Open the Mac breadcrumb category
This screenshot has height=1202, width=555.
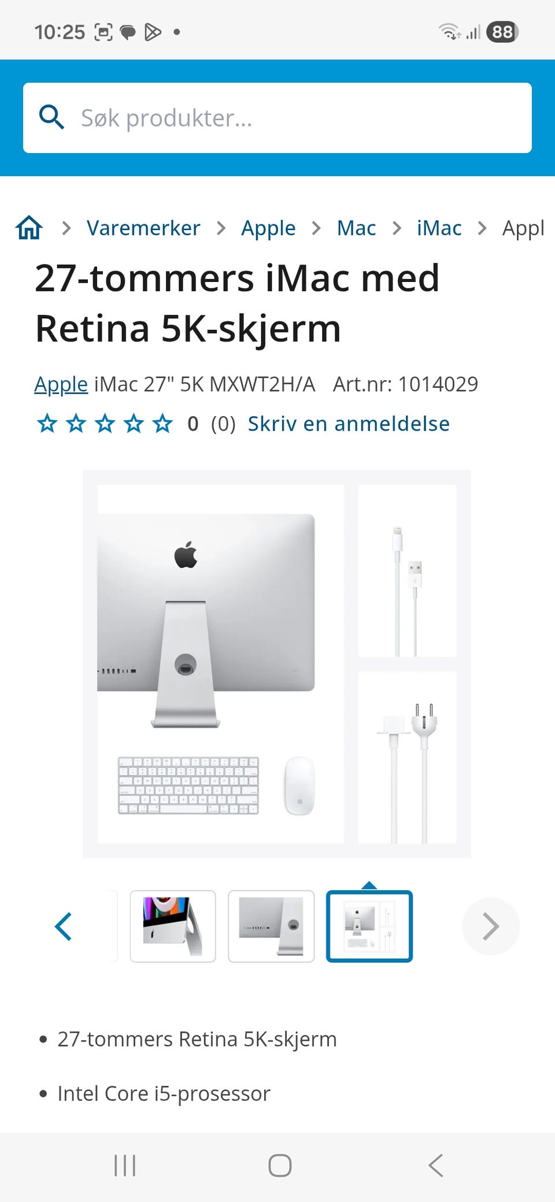[x=356, y=228]
